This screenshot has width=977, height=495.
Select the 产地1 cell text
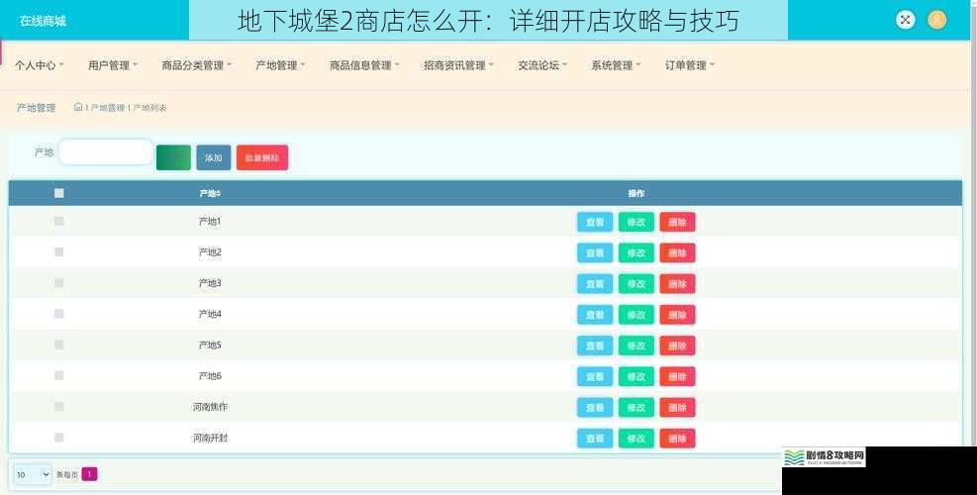point(210,222)
